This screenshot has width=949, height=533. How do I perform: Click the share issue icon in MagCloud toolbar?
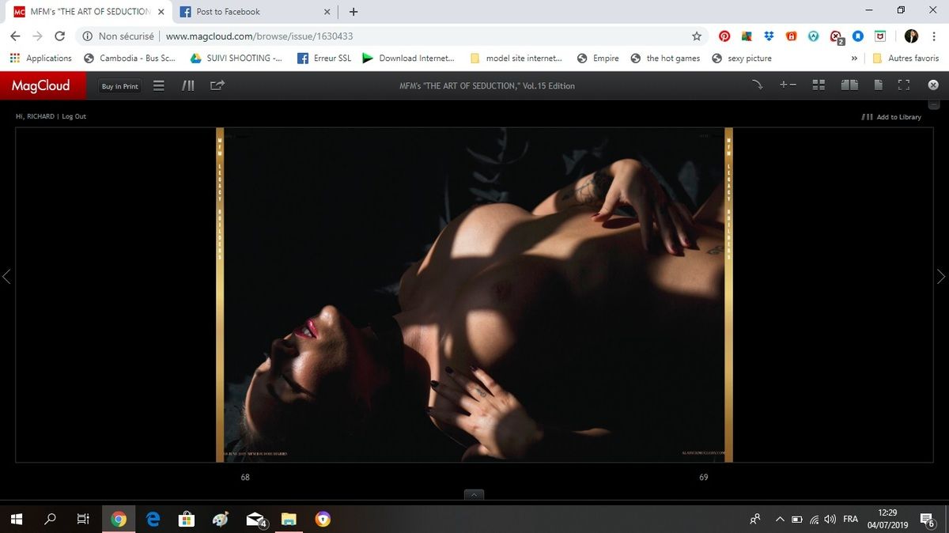coord(217,85)
